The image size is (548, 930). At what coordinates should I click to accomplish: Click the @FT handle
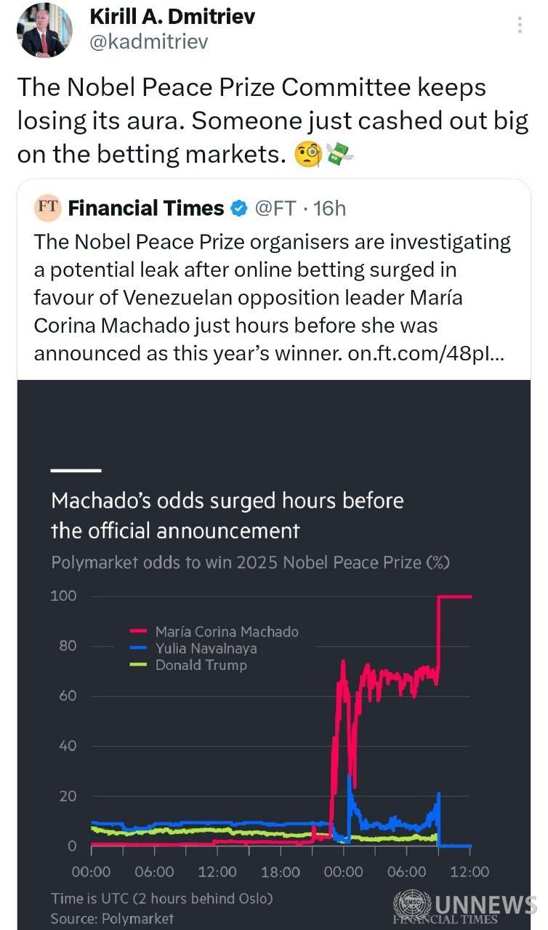click(x=275, y=209)
